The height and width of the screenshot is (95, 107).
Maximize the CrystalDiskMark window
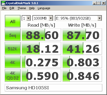tap(99, 3)
